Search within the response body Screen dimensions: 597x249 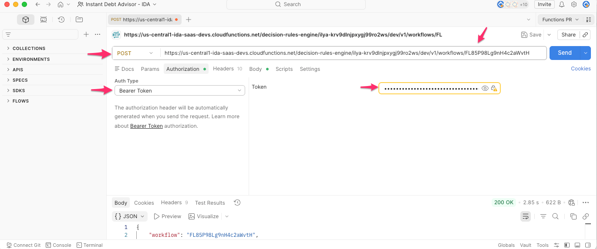click(555, 216)
